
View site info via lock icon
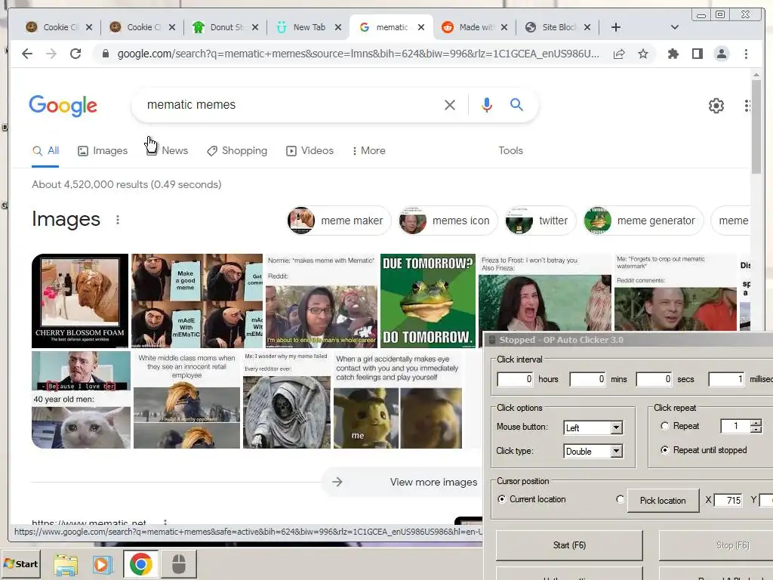point(105,54)
